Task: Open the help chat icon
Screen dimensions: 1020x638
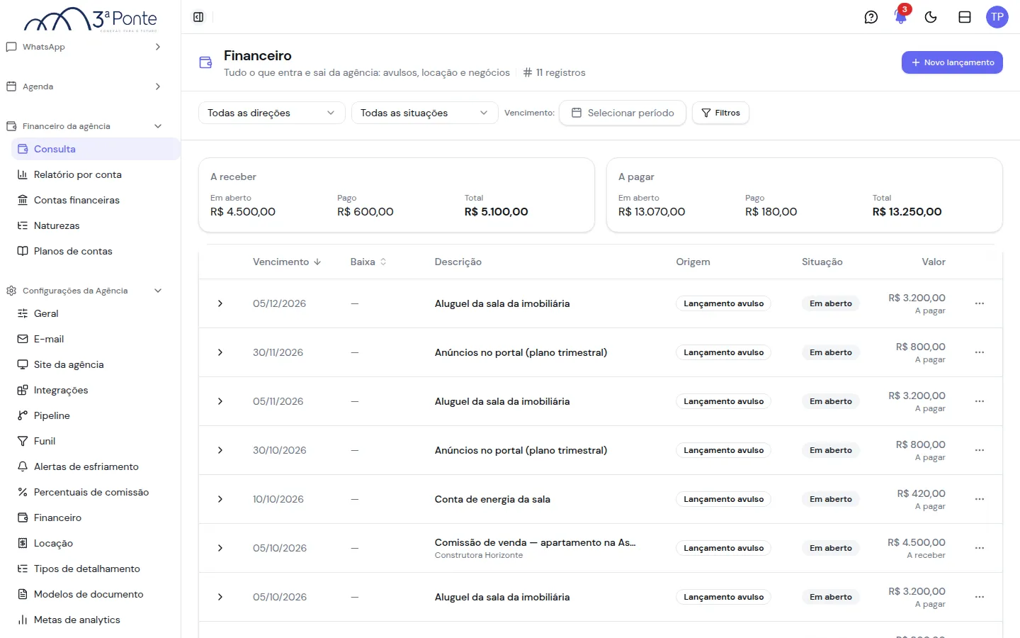Action: point(871,17)
